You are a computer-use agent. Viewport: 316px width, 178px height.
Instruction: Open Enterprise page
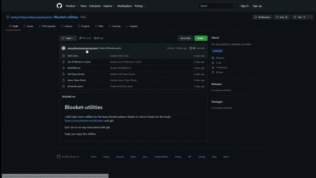coord(95,6)
